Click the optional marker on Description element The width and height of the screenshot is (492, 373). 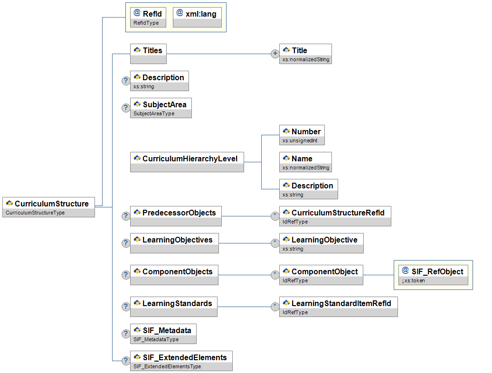(126, 81)
